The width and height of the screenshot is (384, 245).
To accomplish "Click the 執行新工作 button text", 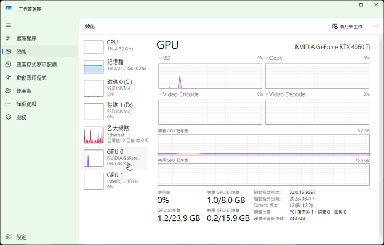I will [x=351, y=27].
